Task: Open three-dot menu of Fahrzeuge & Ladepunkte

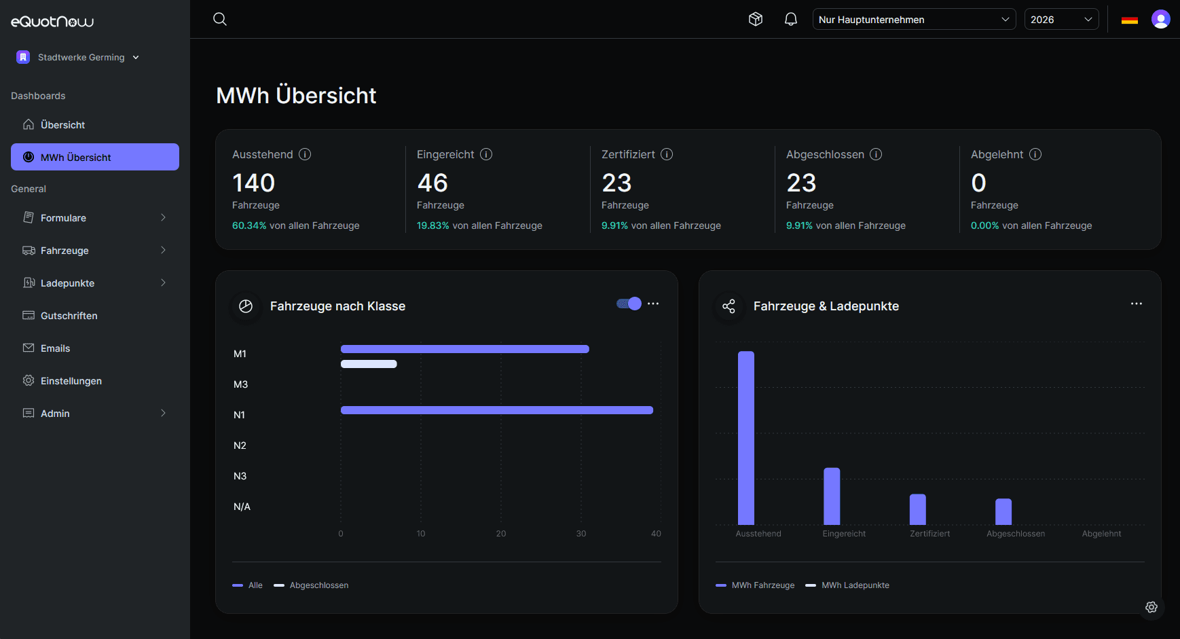Action: tap(1137, 304)
